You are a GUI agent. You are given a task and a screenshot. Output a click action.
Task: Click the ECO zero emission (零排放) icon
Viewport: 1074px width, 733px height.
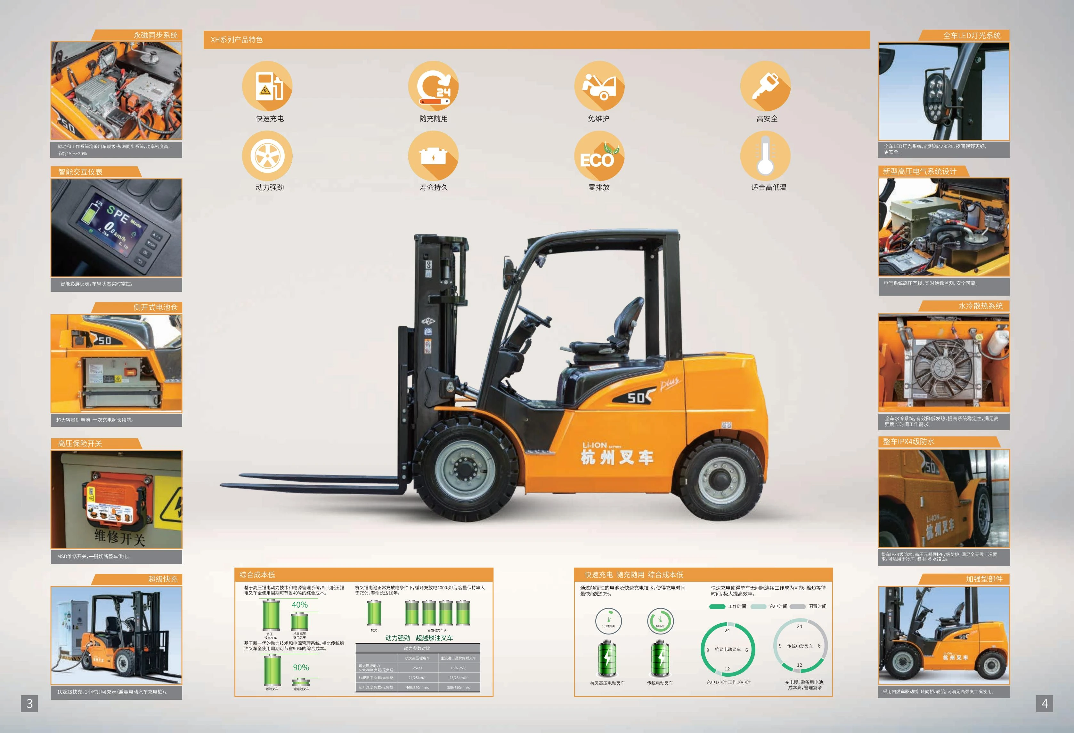click(599, 155)
